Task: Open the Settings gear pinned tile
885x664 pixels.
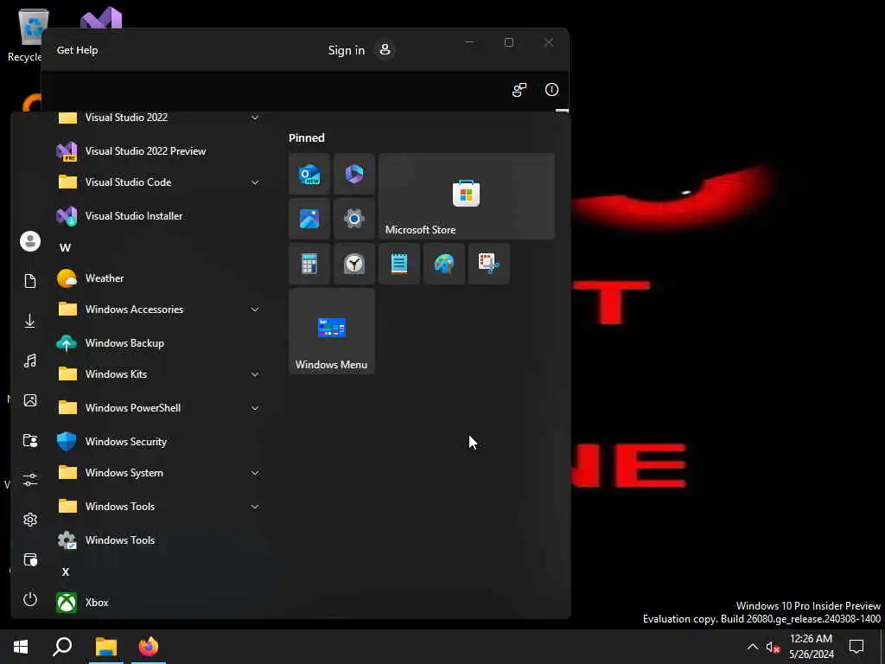Action: 354,219
